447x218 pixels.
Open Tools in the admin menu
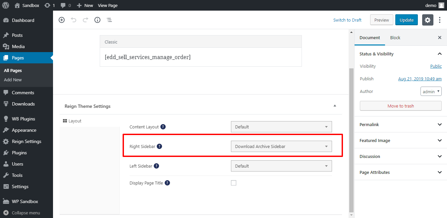point(27,175)
